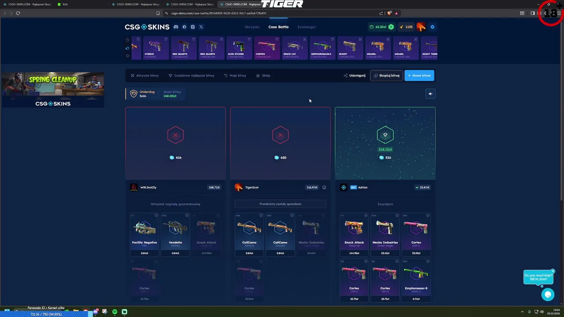Click the browser bookmark icon

[x=158, y=13]
